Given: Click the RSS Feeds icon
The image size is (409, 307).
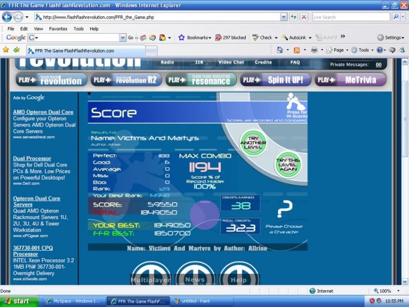Looking at the screenshot, I should 297,50.
